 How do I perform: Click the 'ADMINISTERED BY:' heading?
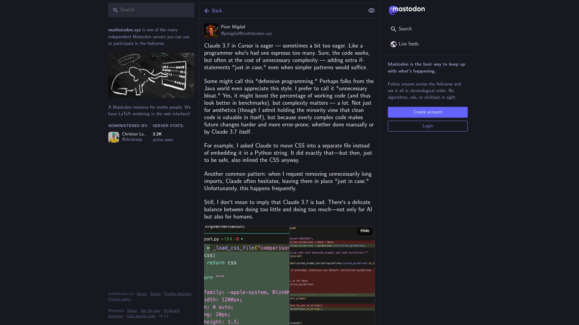[x=128, y=126]
